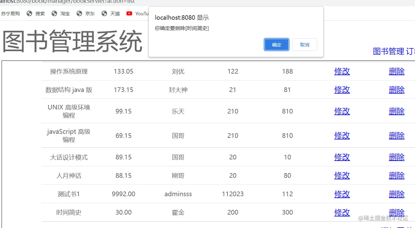Open the YouTube bookmark icon
Viewport: 415px width, 228px height.
tap(129, 13)
